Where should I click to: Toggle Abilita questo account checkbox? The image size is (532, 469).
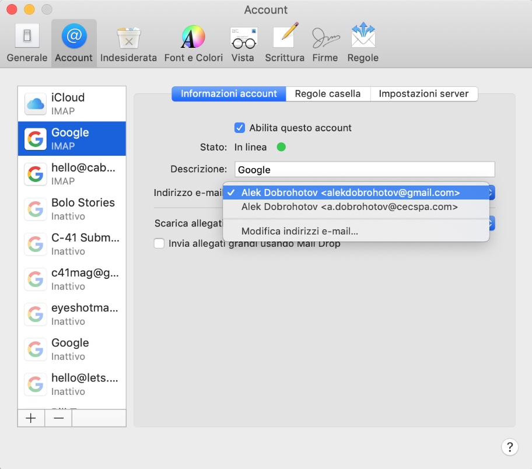coord(240,128)
